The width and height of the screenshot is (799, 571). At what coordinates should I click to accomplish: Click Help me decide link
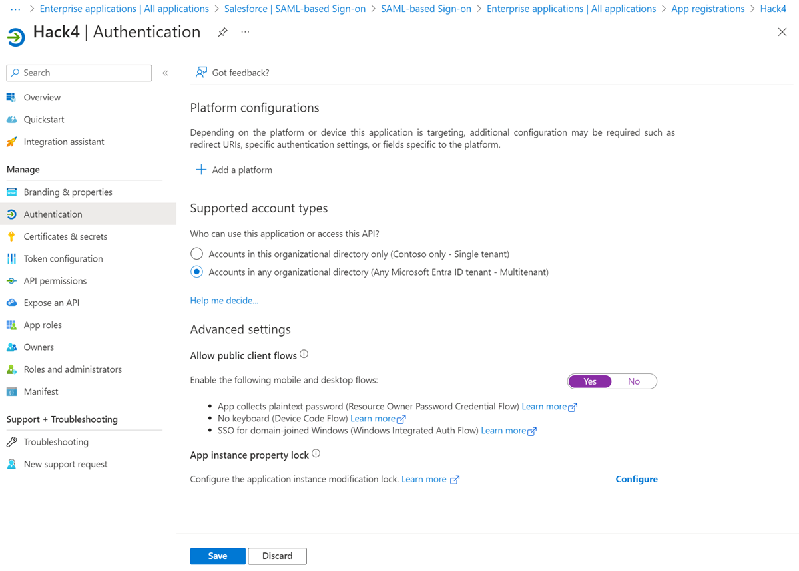pyautogui.click(x=224, y=300)
